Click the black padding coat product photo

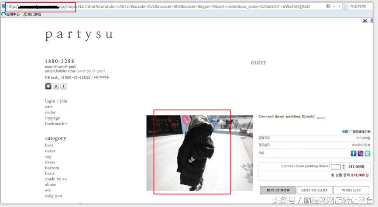click(x=199, y=153)
